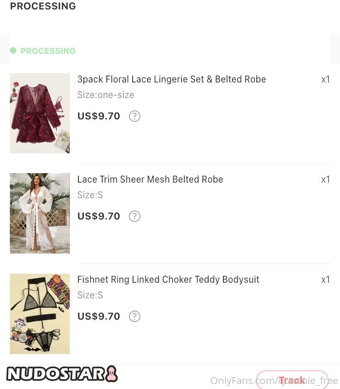Open the Lace Trim Sheer Mesh Belted Robe title
340x389 pixels.
pos(150,179)
